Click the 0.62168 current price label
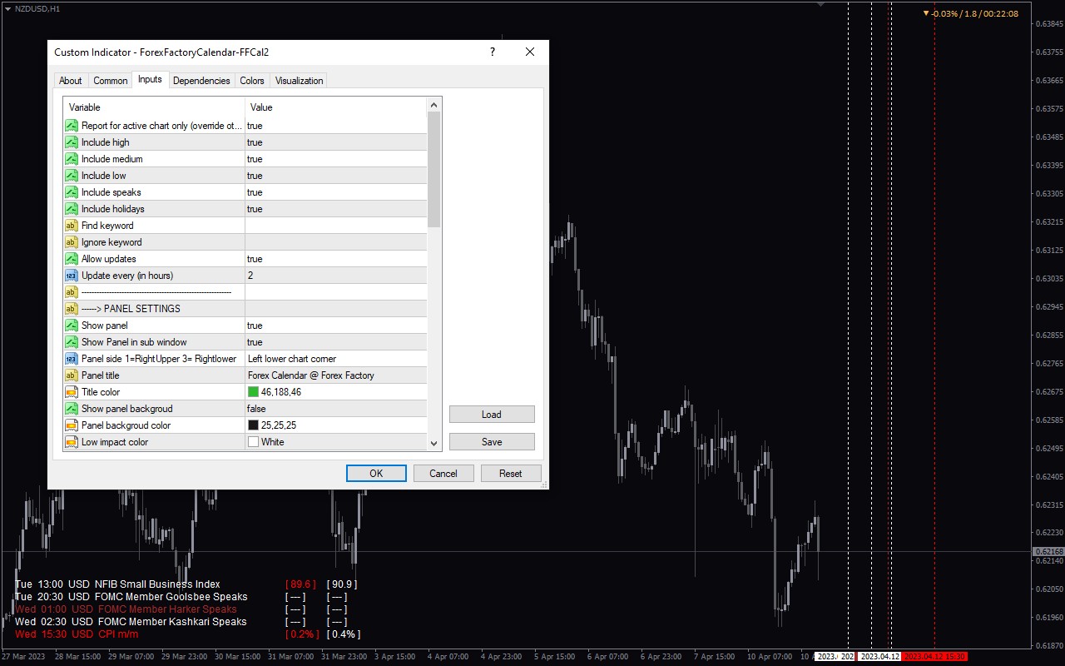Viewport: 1065px width, 666px height. coord(1048,552)
